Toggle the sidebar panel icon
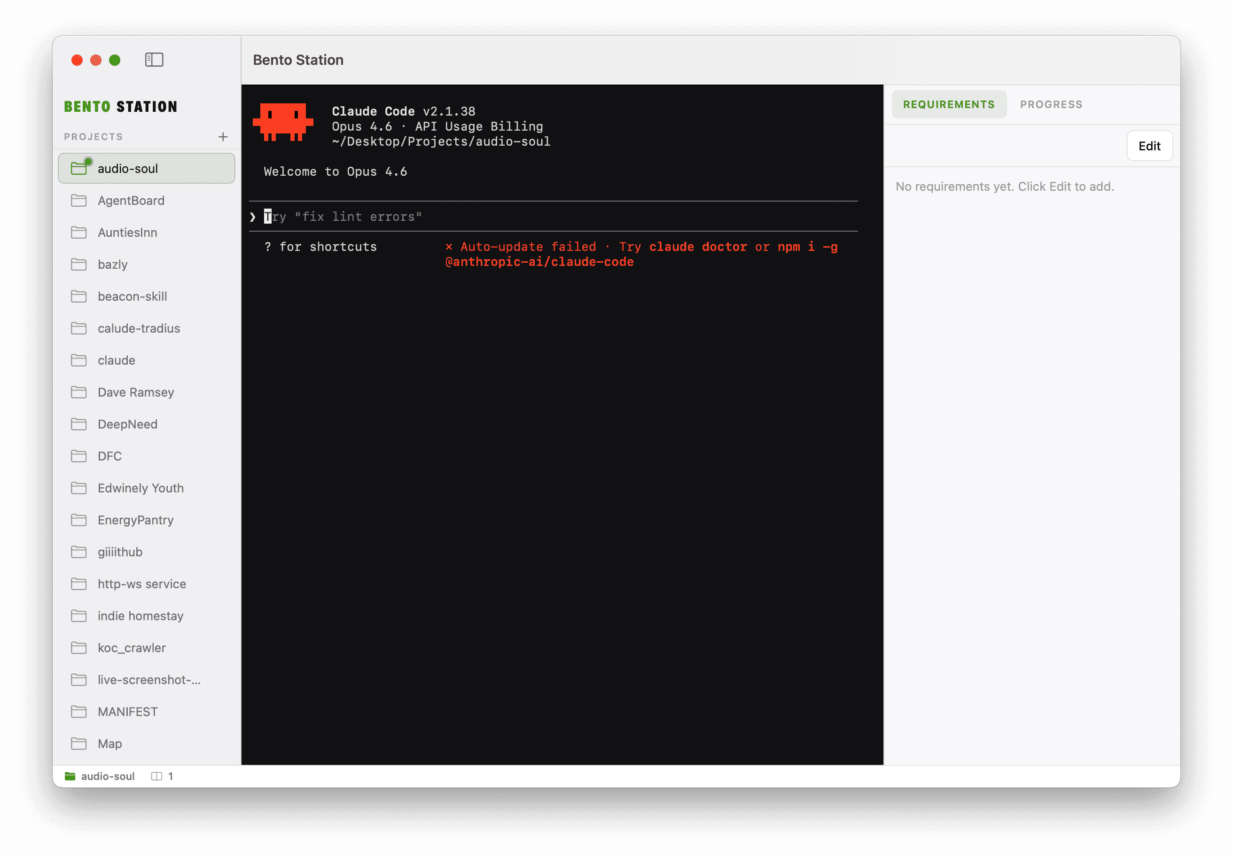The height and width of the screenshot is (857, 1233). tap(154, 60)
